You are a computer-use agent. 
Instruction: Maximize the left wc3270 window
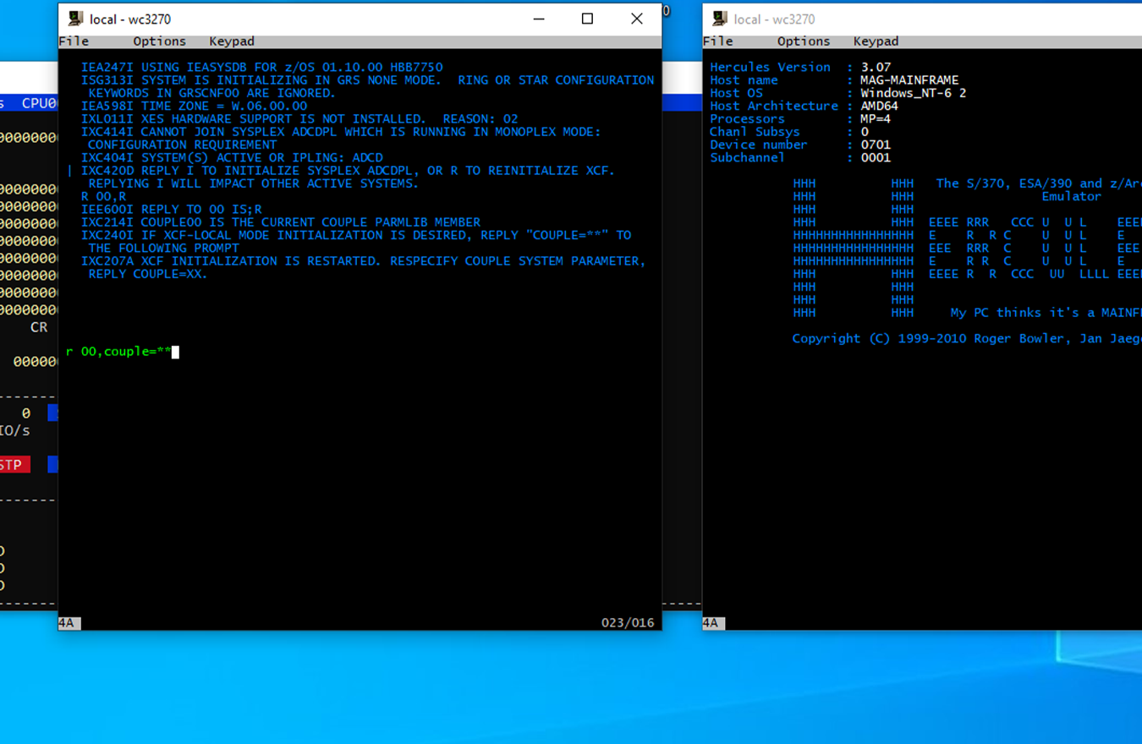587,19
